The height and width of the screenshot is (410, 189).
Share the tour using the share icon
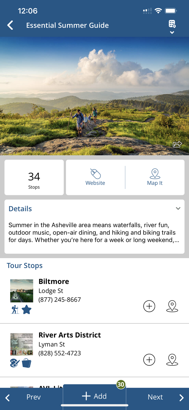coord(177,144)
